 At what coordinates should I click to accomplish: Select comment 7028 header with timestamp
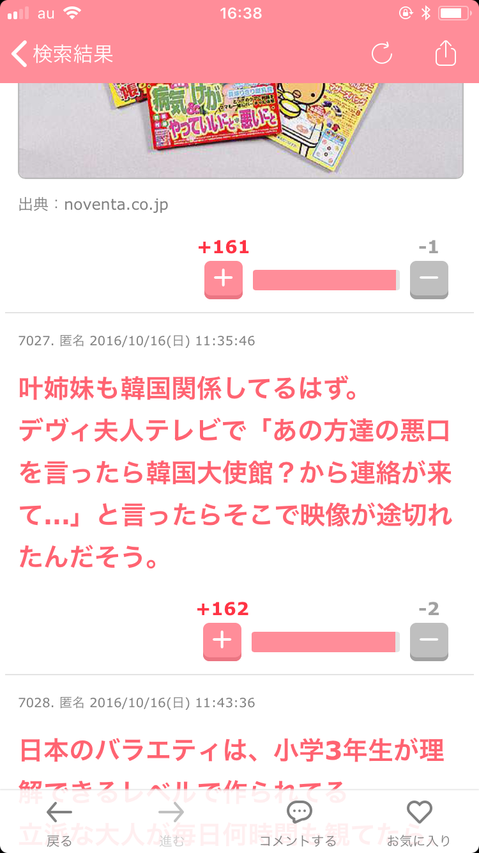point(137,703)
